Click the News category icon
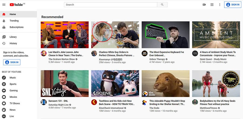This screenshot has height=119, width=243. point(4,110)
